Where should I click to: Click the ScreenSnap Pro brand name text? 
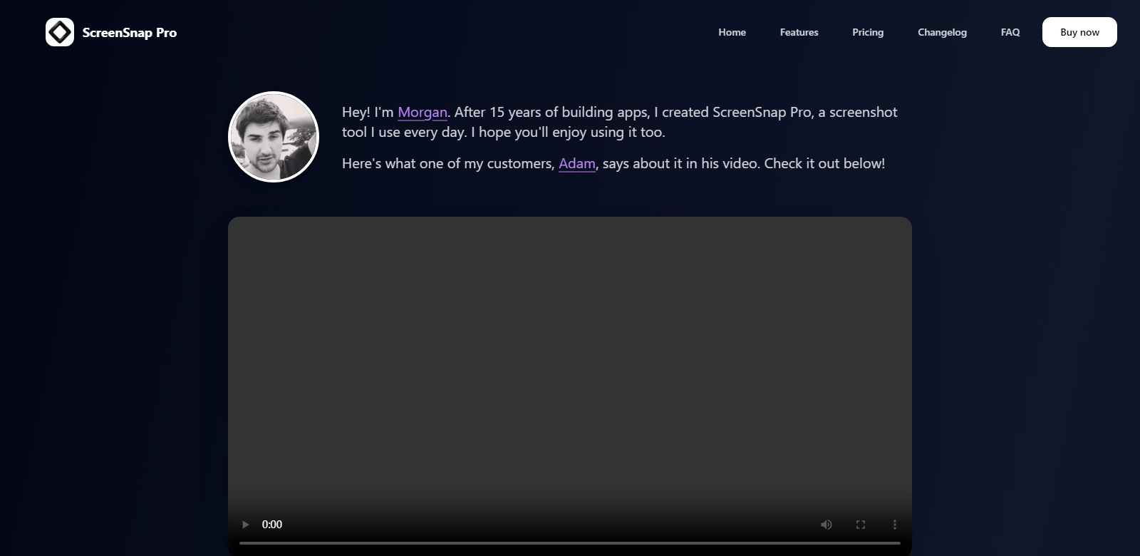(x=130, y=33)
